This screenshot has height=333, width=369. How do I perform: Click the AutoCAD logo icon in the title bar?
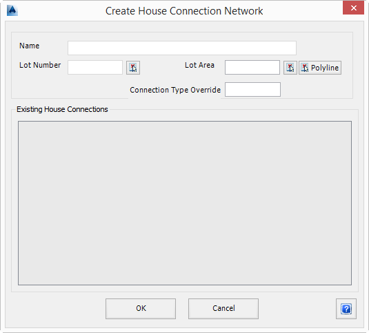pyautogui.click(x=12, y=10)
